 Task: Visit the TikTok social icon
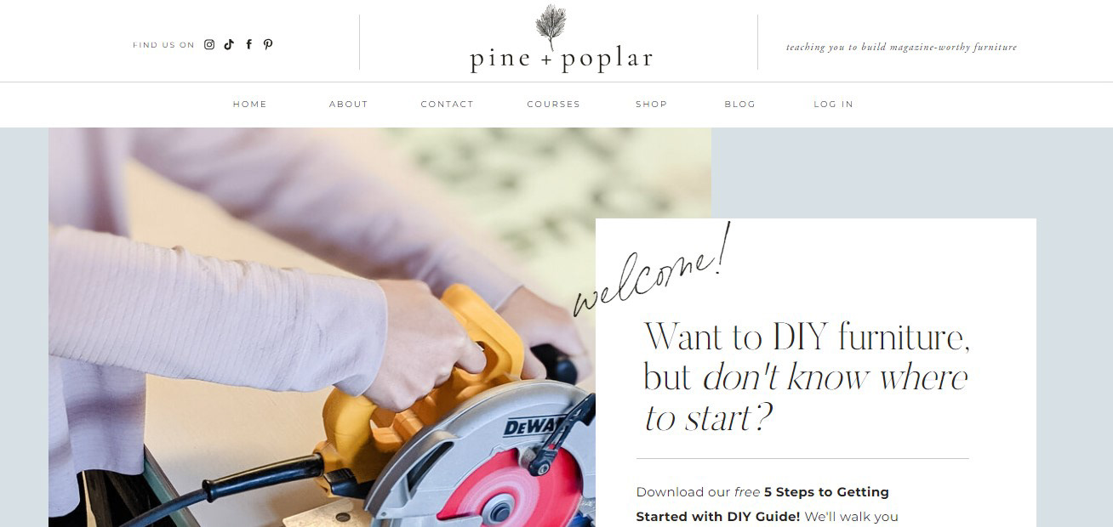click(x=229, y=44)
